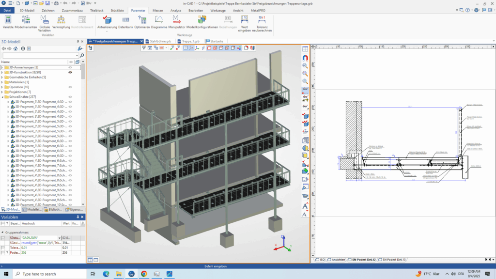Open Modellkonfigurationen from the ribbon
Image resolution: width=496 pixels, height=279 pixels.
[x=202, y=19]
